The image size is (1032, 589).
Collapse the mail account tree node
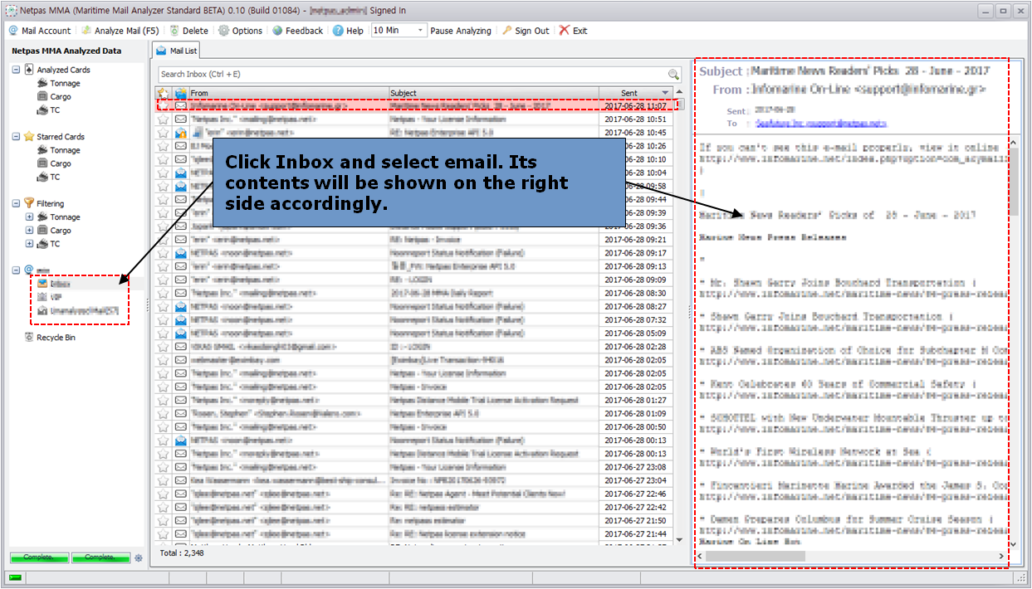[x=16, y=270]
